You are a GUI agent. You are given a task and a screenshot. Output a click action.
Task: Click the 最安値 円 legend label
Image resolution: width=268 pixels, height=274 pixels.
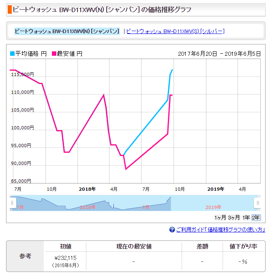tap(69, 53)
